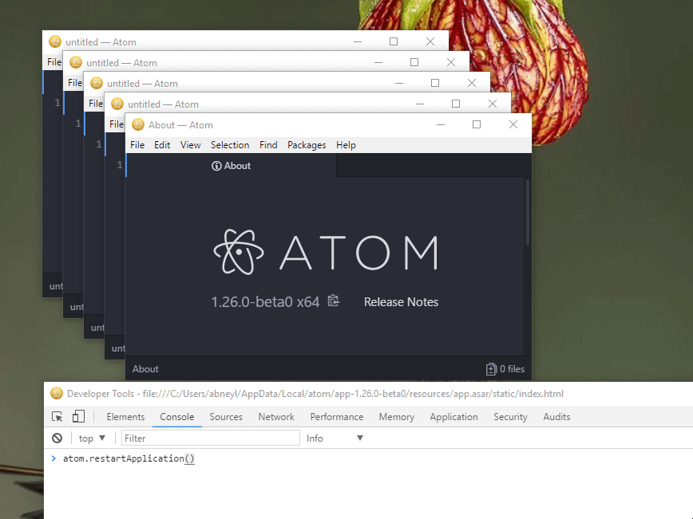Switch to the Elements tab in DevTools
Image resolution: width=693 pixels, height=519 pixels.
click(x=125, y=417)
